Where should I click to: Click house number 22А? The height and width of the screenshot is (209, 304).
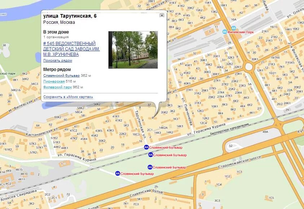pyautogui.click(x=290, y=90)
